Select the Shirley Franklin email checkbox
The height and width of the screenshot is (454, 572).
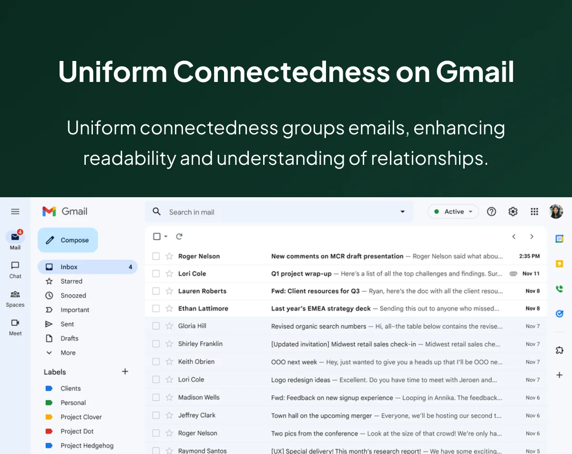[x=156, y=344]
